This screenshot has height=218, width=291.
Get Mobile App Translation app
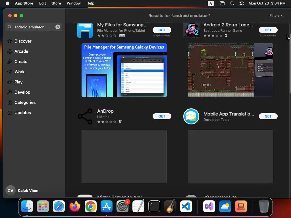click(268, 116)
